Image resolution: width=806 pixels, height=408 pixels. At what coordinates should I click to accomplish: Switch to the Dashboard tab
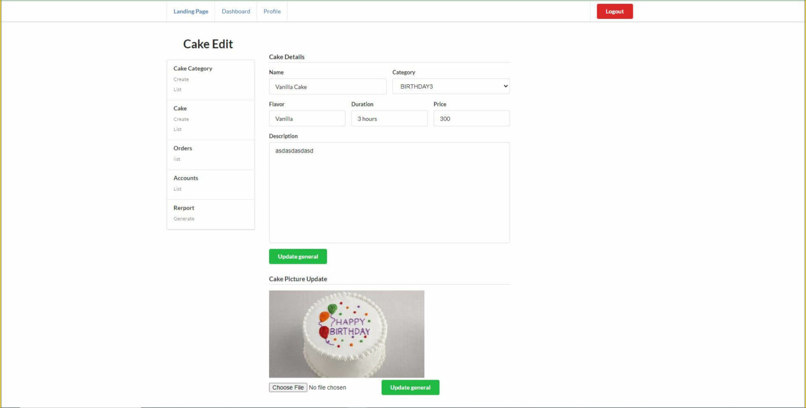click(235, 11)
